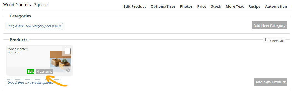Tick the Check all checkbox
Screen dimensions: 292x100
coord(267,40)
